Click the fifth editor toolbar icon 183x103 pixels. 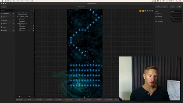pyautogui.click(x=150, y=11)
